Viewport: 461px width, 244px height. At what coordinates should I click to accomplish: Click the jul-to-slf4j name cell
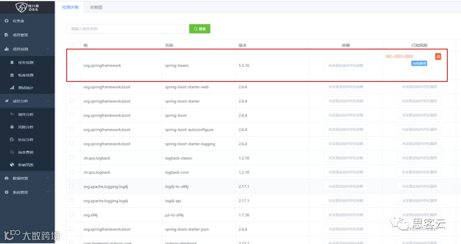[174, 215]
